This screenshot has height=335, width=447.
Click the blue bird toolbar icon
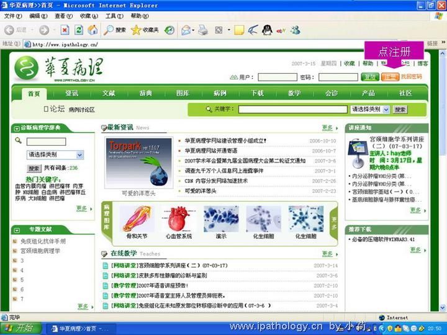pos(253,30)
